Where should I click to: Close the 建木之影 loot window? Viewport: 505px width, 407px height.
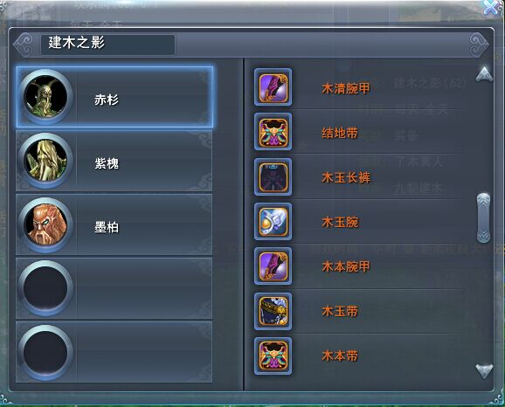coord(491,7)
